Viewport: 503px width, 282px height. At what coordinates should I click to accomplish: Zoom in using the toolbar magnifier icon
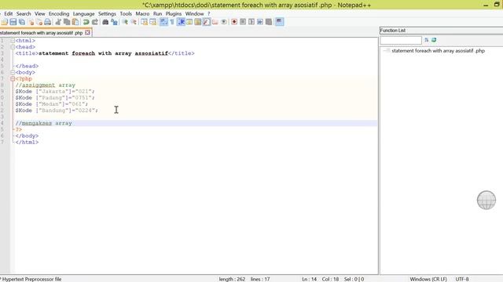125,22
